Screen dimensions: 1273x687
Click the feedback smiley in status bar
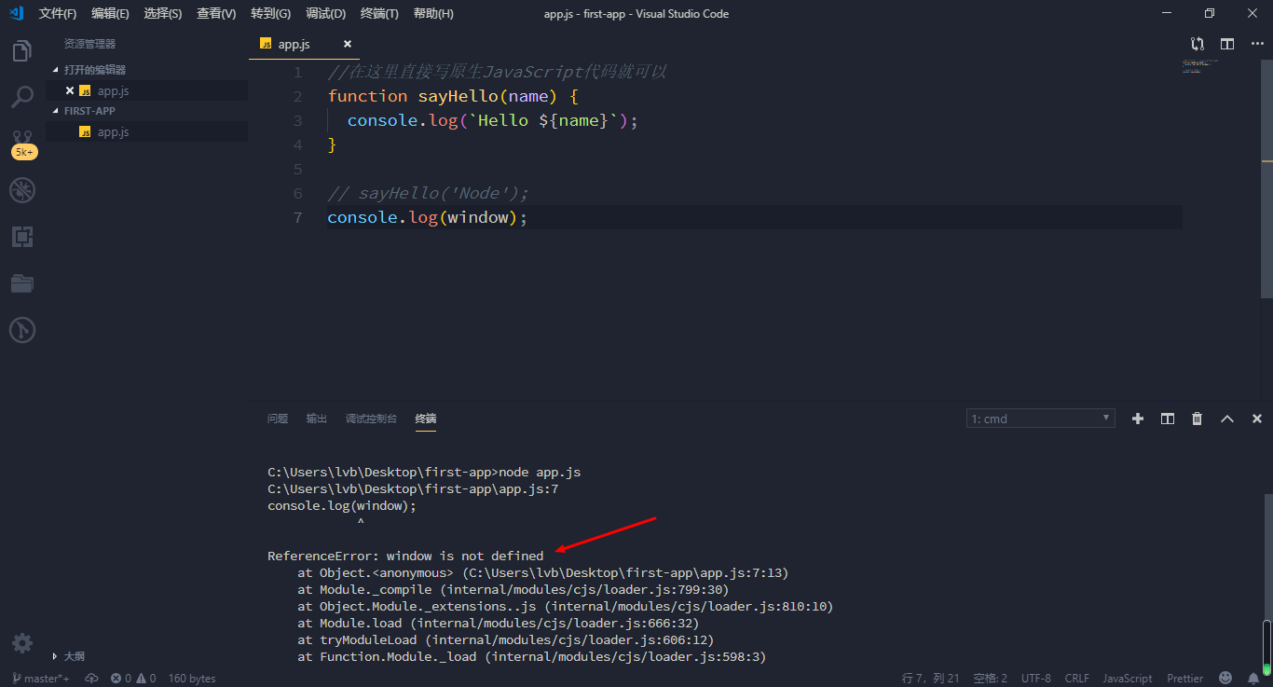1225,679
